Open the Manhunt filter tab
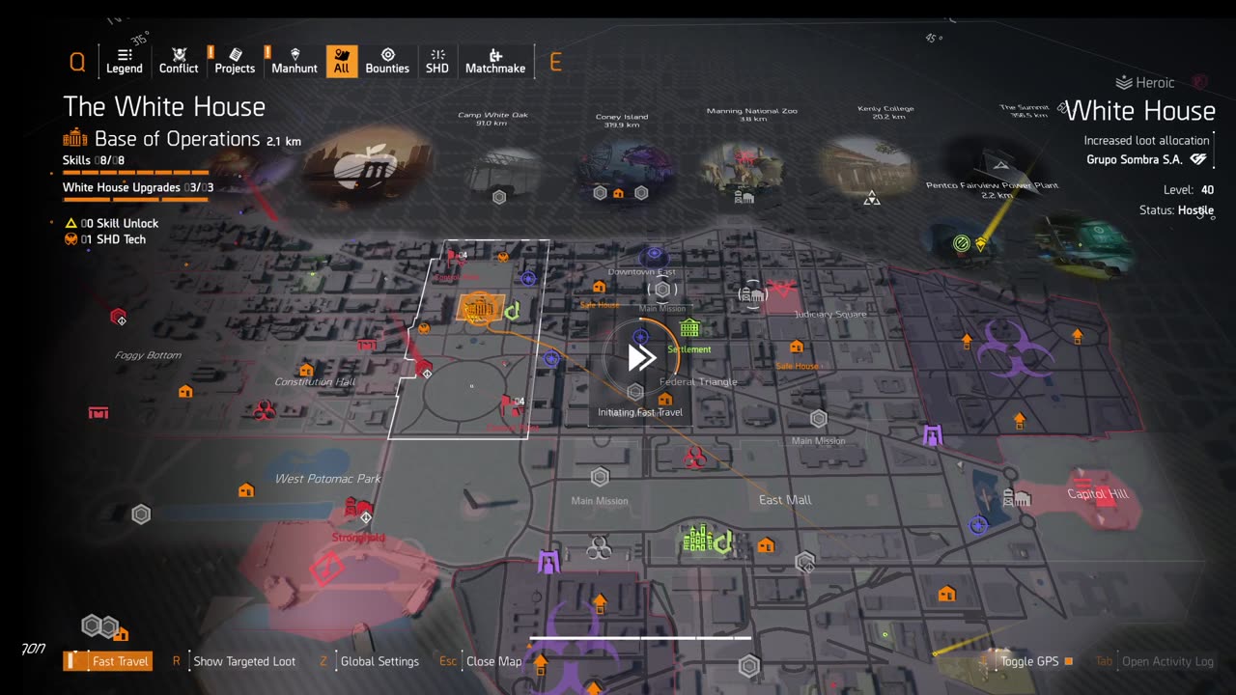Viewport: 1236px width, 695px height. pyautogui.click(x=295, y=61)
